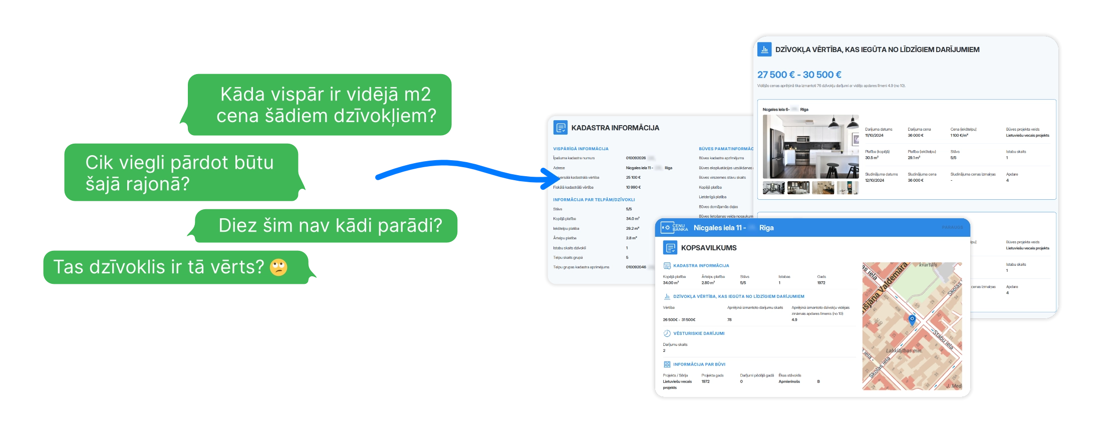1102x433 pixels.
Task: Click the Kopsavilkums document icon
Action: point(670,248)
